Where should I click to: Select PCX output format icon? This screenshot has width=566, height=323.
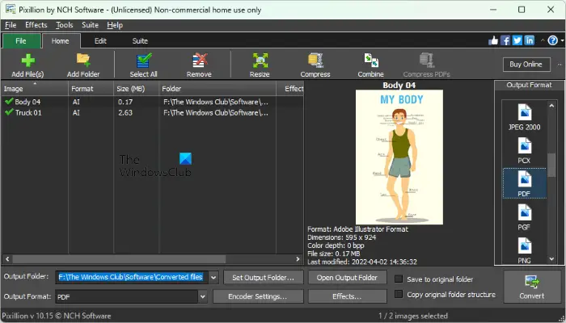(x=525, y=146)
